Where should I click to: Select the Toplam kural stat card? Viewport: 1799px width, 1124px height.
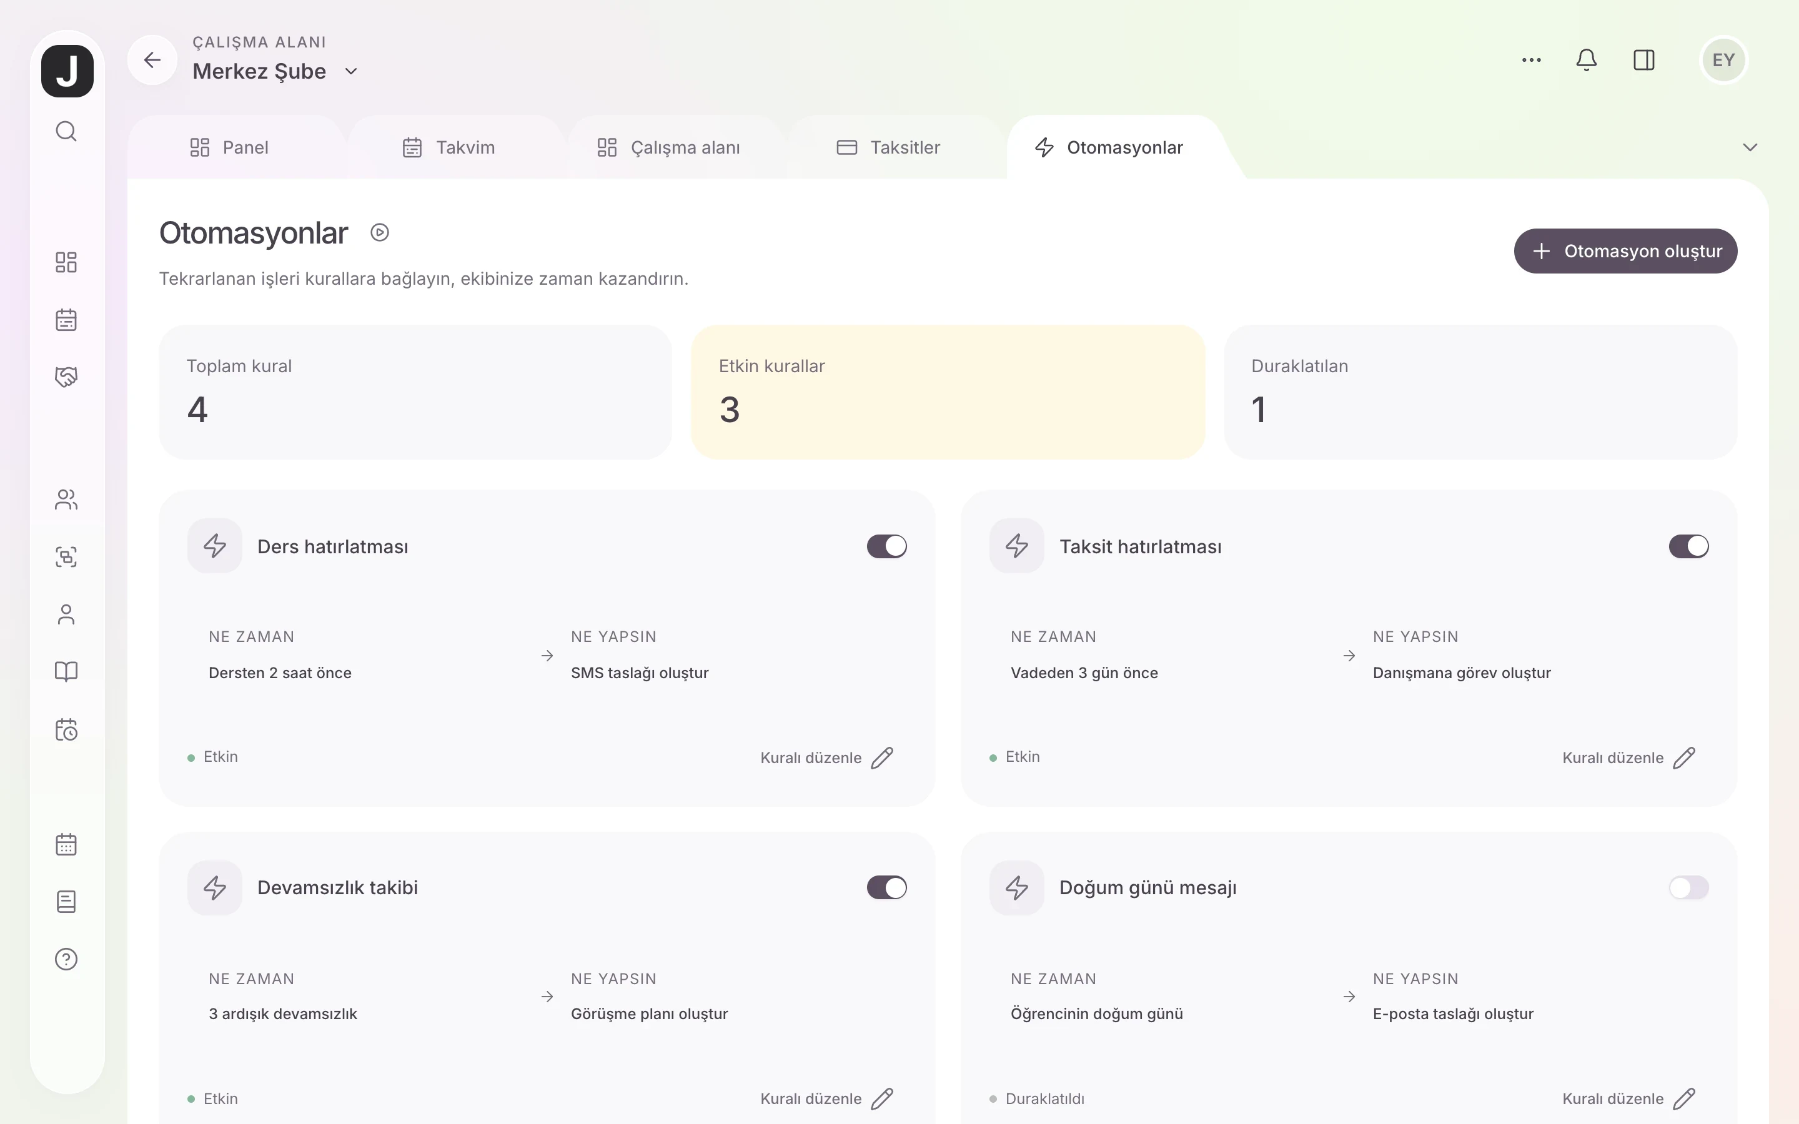click(415, 392)
